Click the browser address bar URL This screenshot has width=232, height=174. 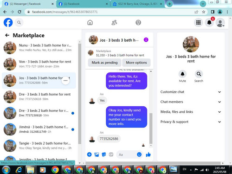pos(65,12)
